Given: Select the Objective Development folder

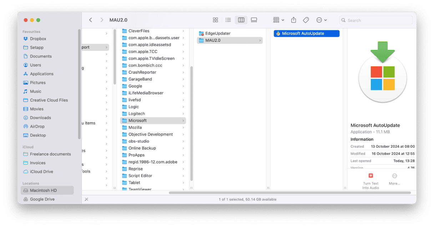Looking at the screenshot, I should 153,135.
